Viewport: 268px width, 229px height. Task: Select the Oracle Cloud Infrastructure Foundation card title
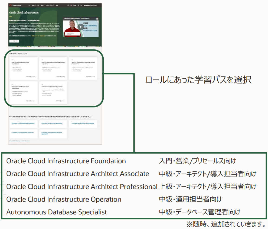20,63
